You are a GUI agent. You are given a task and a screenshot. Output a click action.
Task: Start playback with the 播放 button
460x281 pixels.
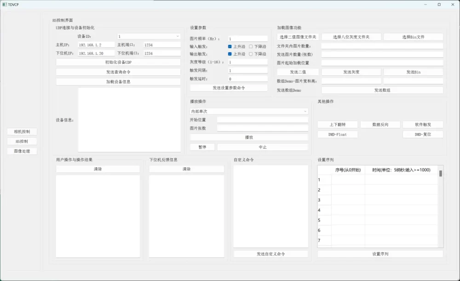pos(249,137)
